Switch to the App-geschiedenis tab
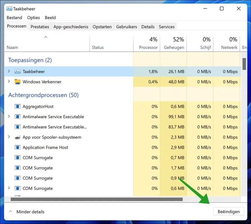 (71, 27)
